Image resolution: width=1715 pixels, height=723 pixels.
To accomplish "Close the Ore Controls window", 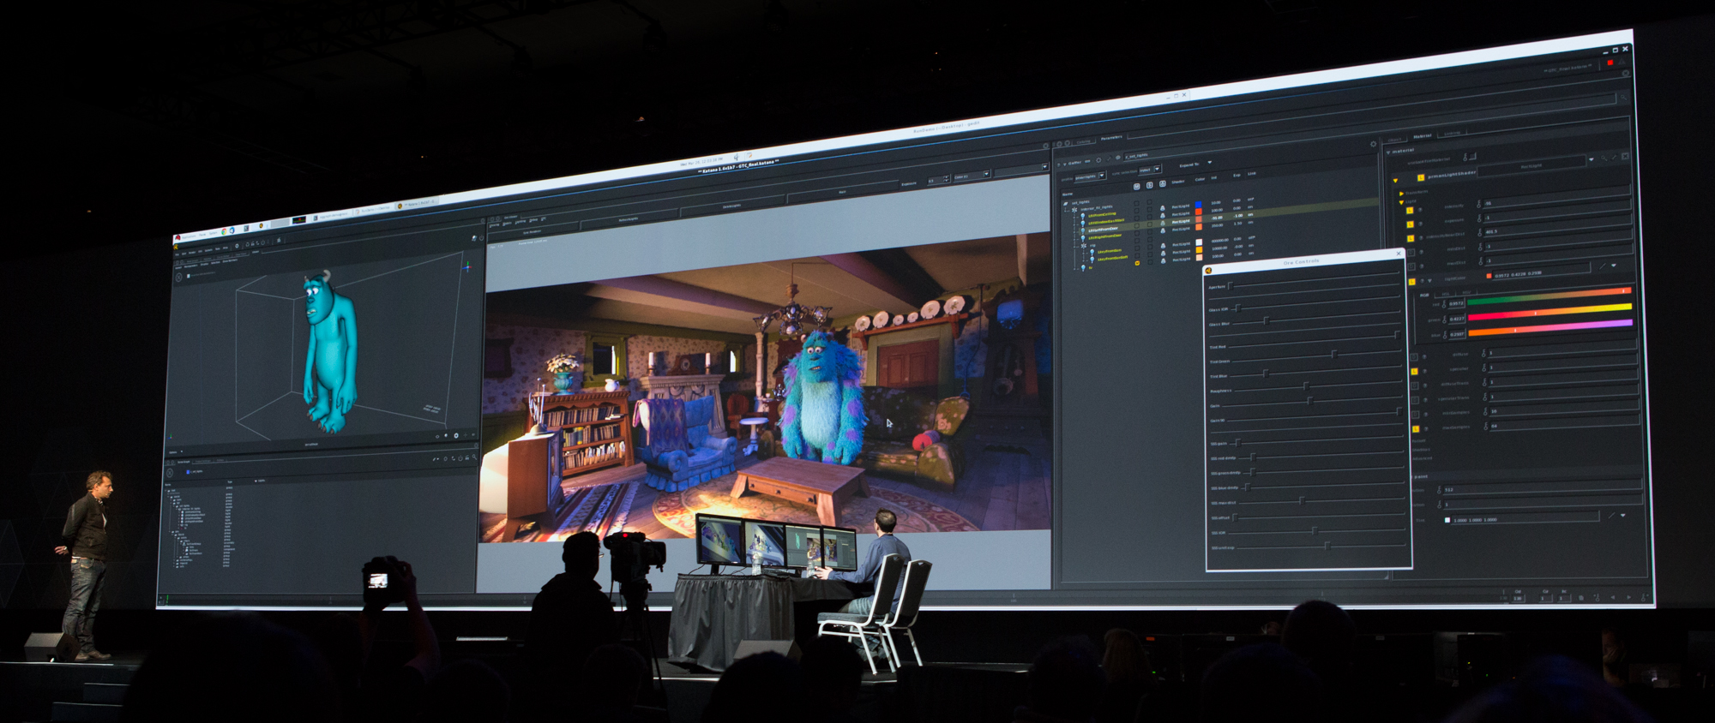I will point(1399,253).
